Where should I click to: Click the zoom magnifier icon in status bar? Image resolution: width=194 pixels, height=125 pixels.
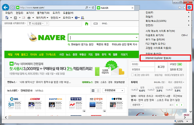click(x=175, y=121)
